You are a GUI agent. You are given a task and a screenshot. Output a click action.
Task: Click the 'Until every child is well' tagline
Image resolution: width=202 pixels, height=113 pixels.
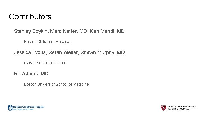tap(24, 109)
